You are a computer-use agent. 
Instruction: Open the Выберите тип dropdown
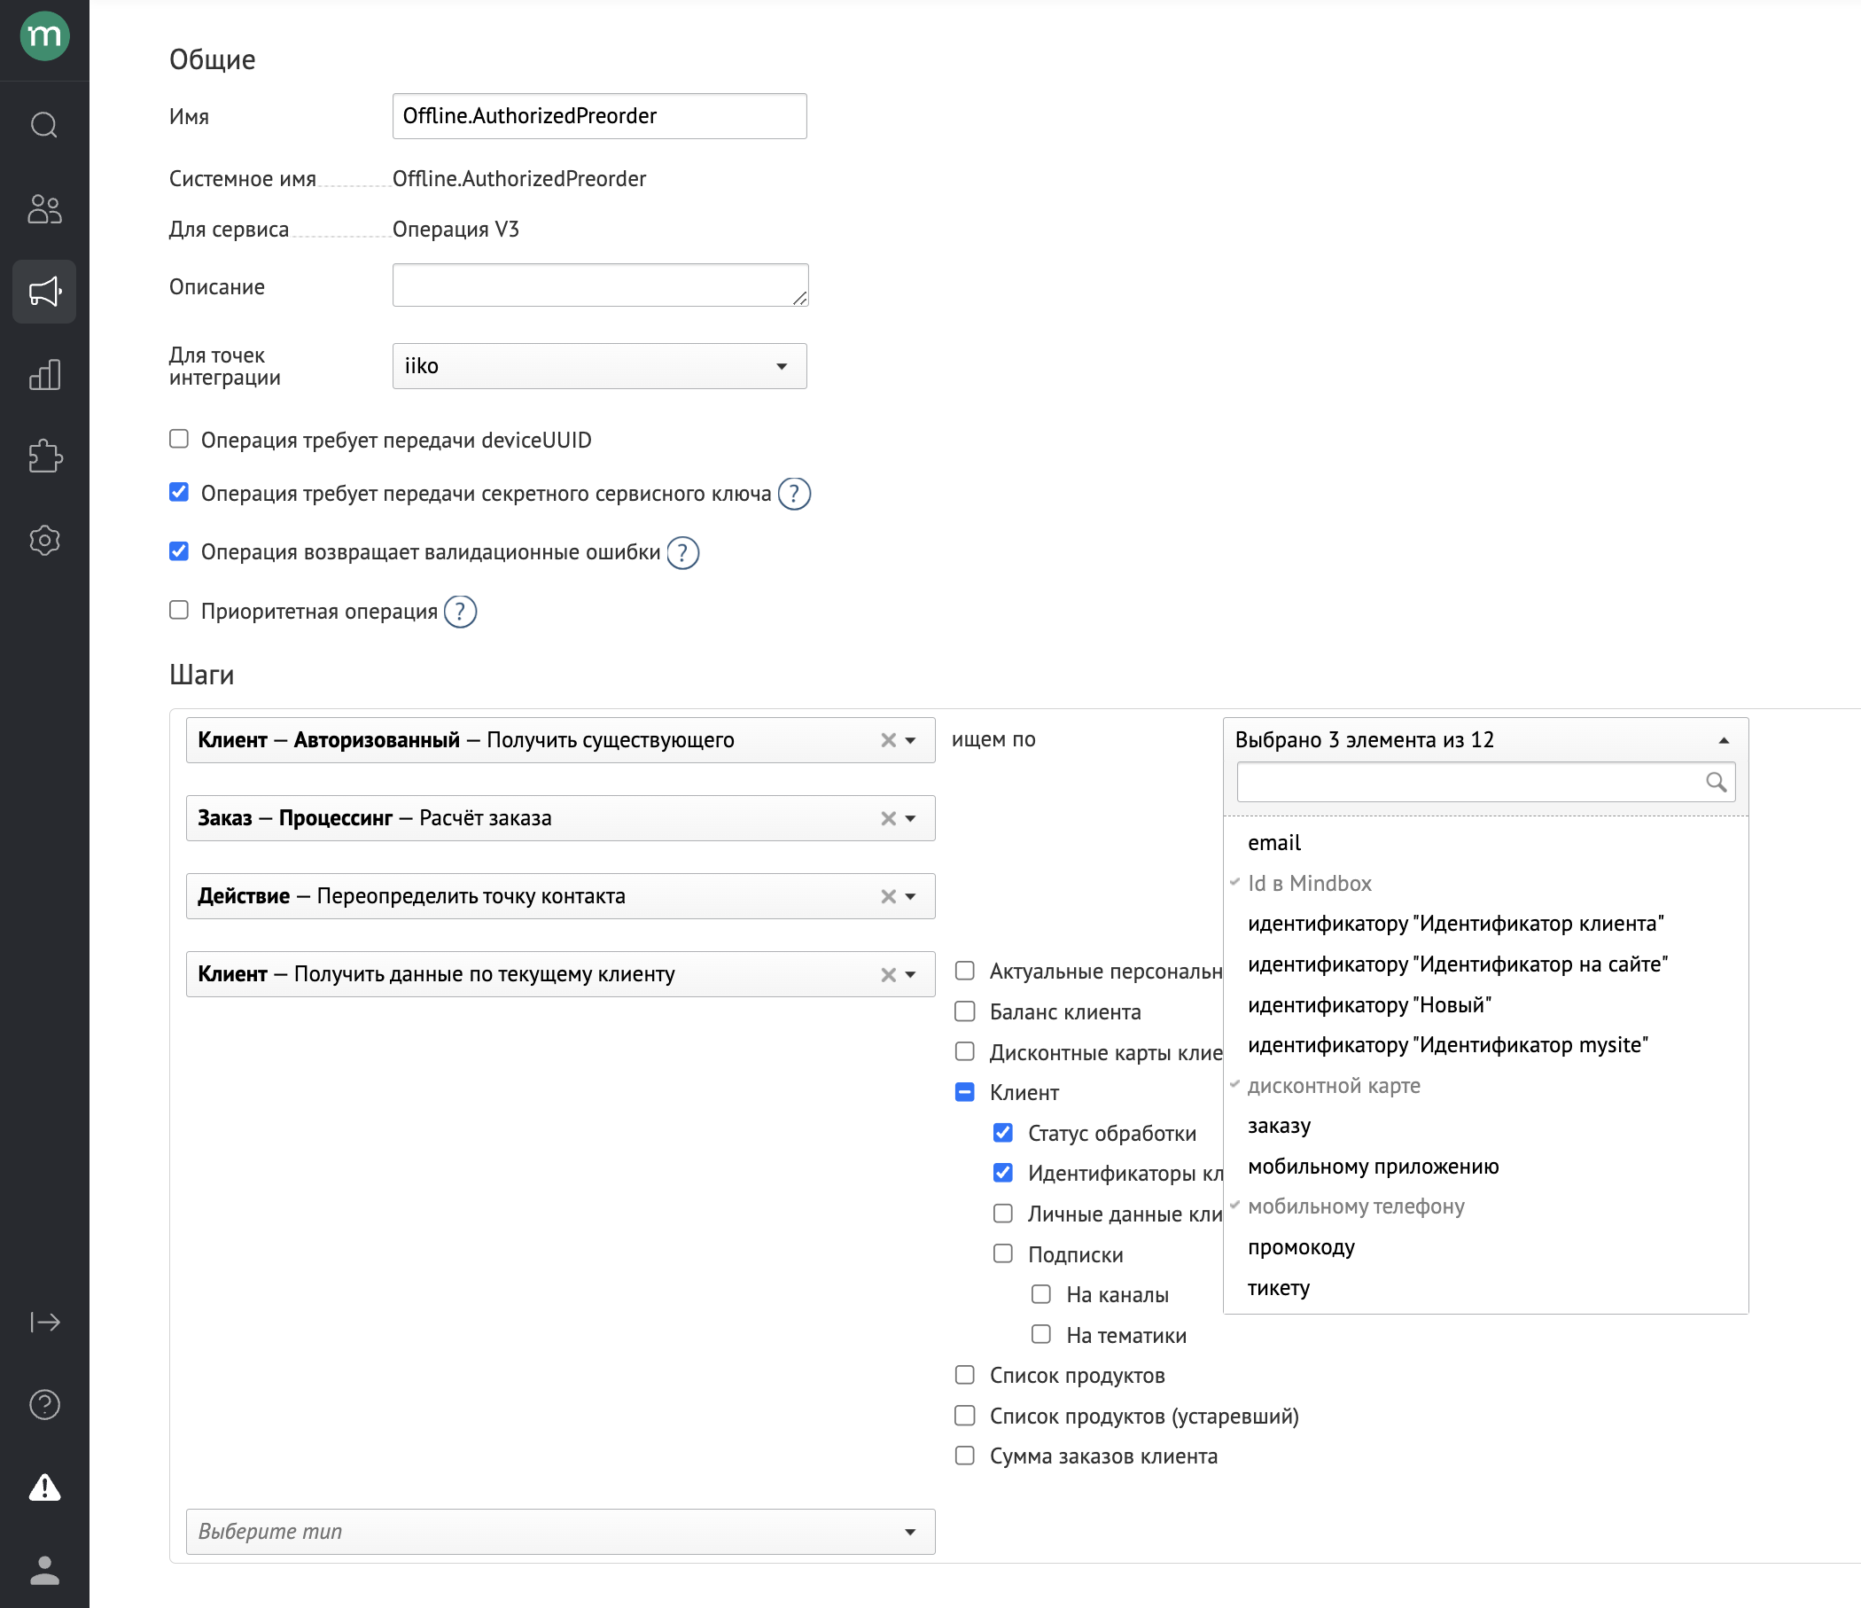coord(560,1532)
